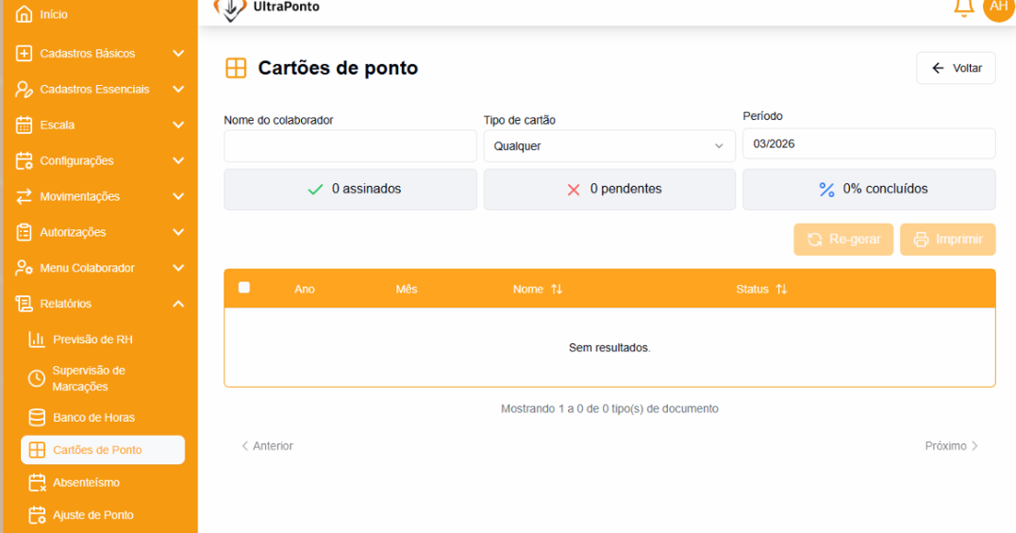Open the Tipo de cartão dropdown
Viewport: 1016px width, 533px height.
[609, 145]
